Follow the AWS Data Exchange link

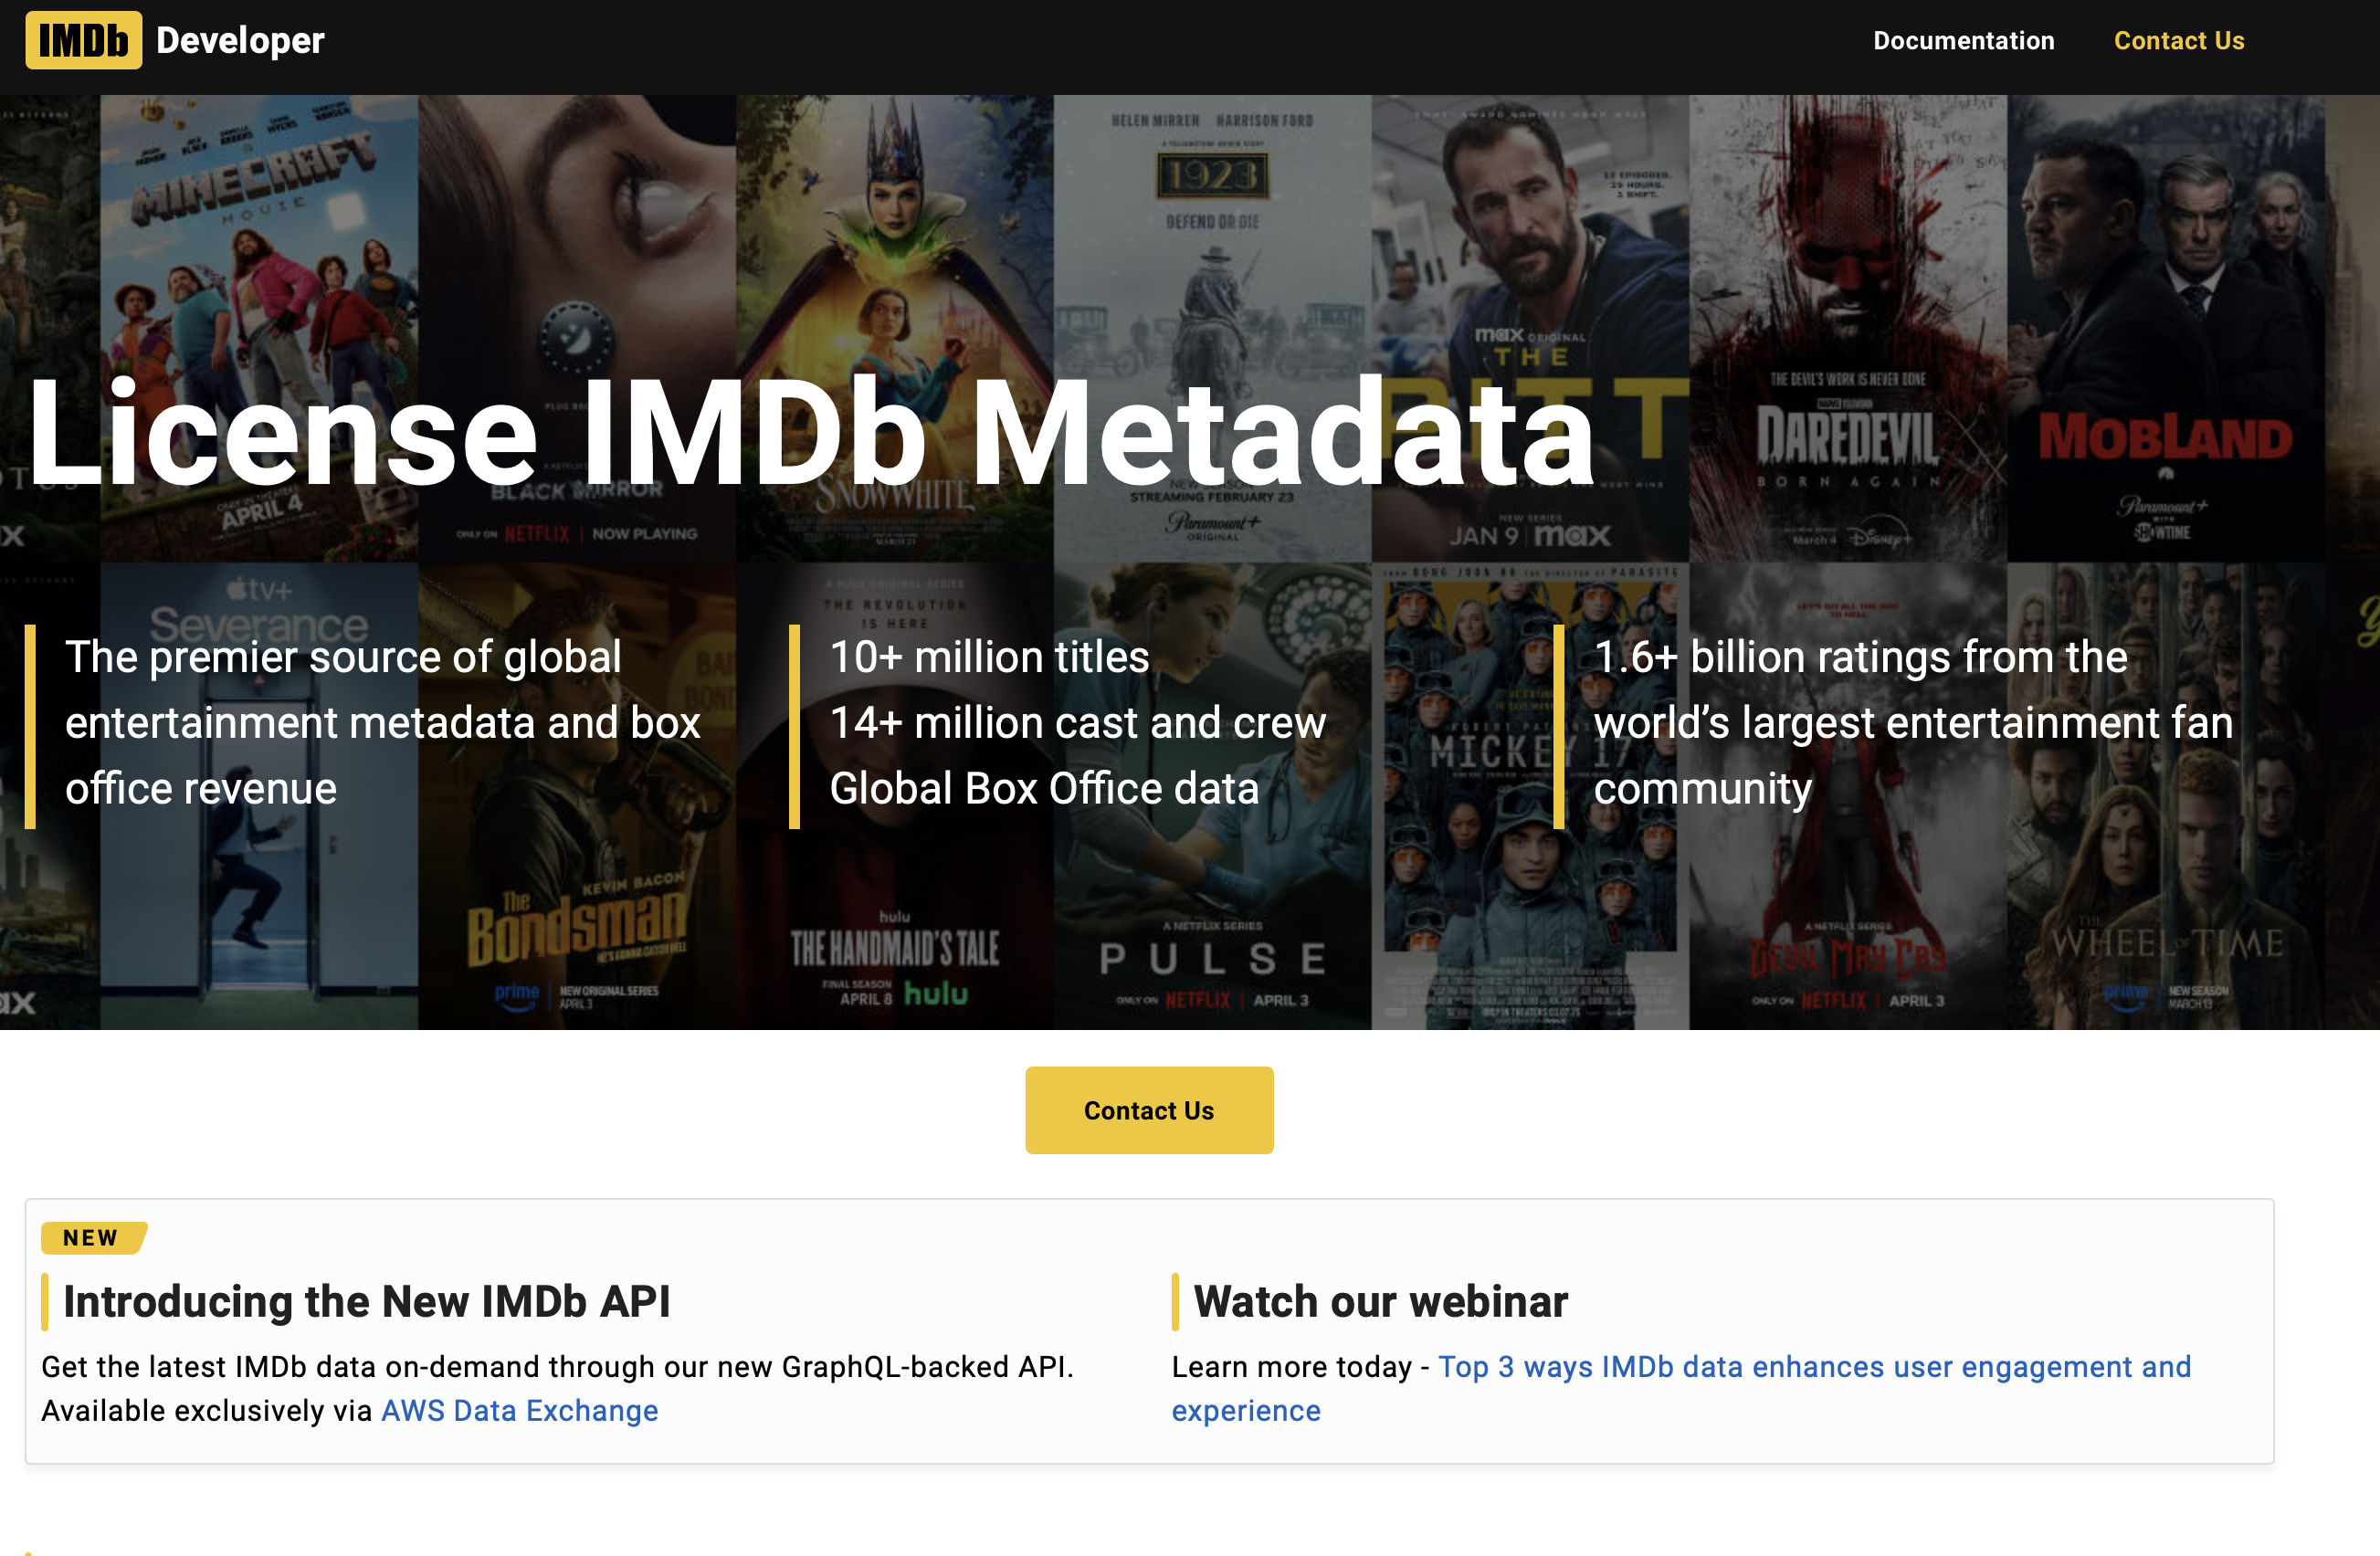[519, 1410]
